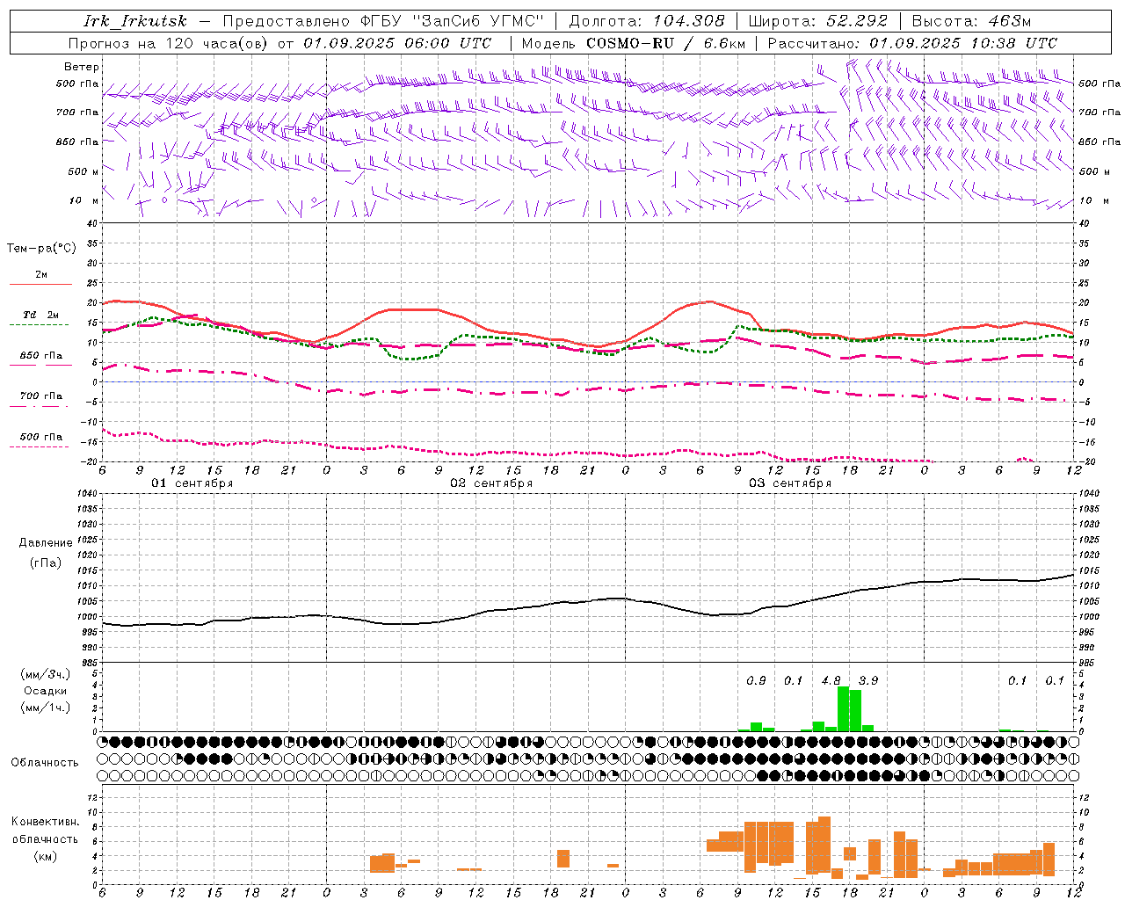Select the '(гПа)' unit label under Давление
1125x900 pixels.
[46, 563]
